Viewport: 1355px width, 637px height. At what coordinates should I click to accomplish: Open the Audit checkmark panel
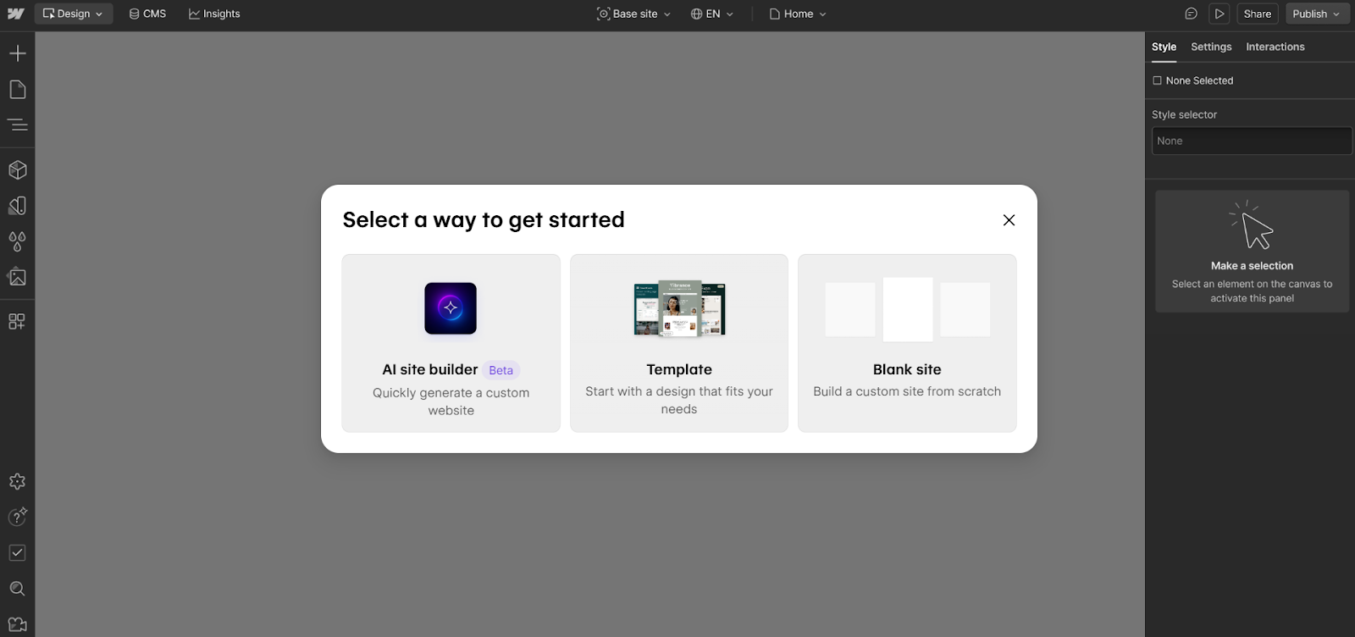point(17,553)
